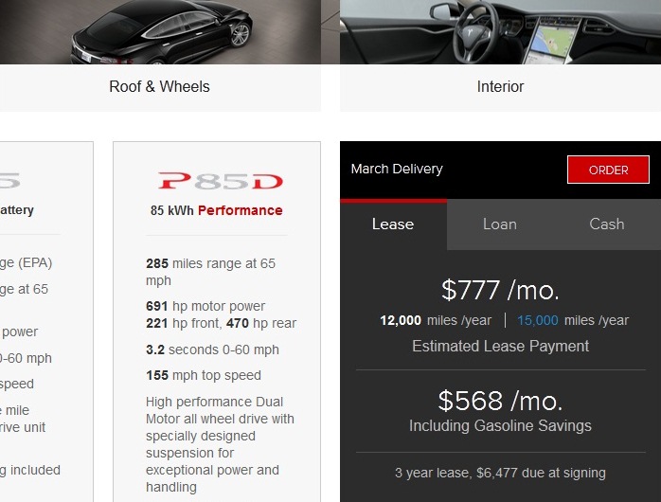Click the 3 year lease signing details
Image resolution: width=661 pixels, height=502 pixels.
tap(500, 473)
